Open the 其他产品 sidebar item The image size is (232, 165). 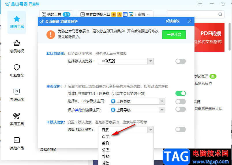pyautogui.click(x=17, y=143)
